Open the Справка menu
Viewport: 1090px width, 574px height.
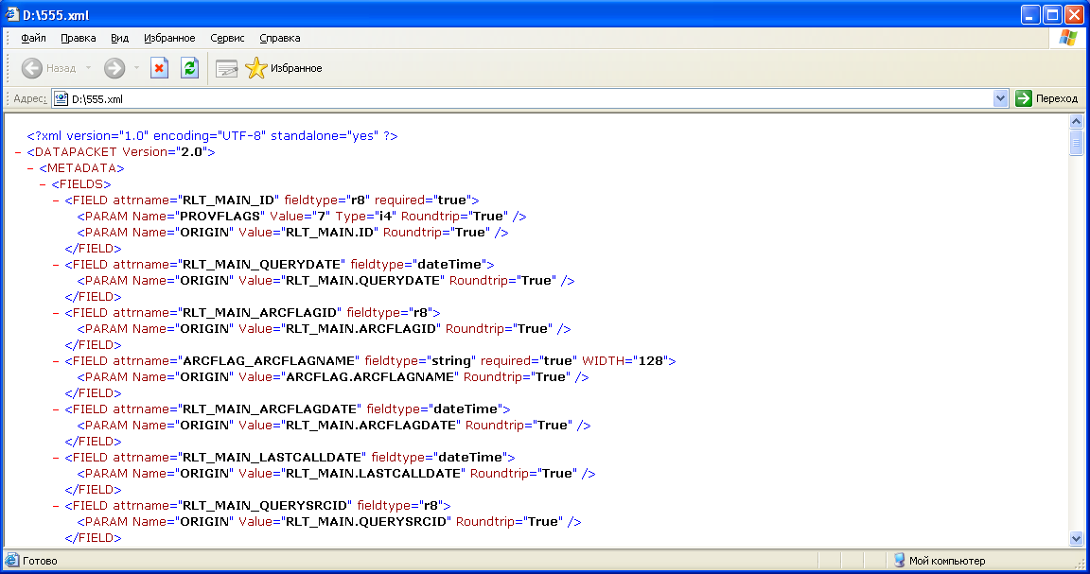[279, 38]
